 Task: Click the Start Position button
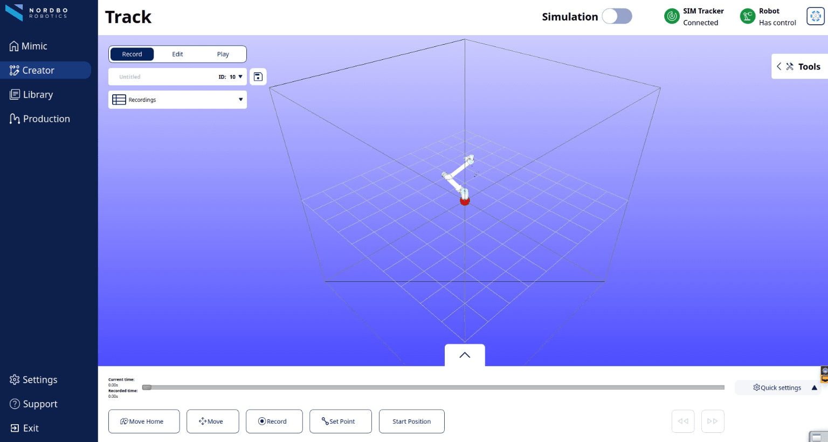tap(411, 422)
